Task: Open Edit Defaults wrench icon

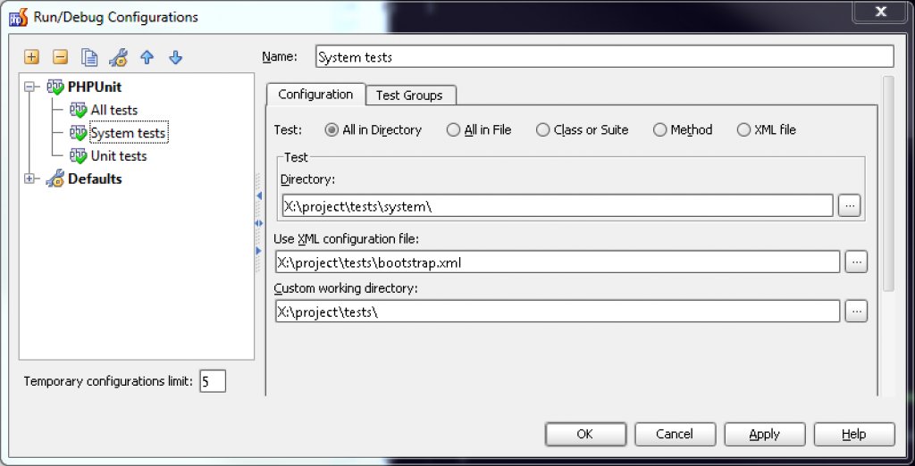Action: 118,57
